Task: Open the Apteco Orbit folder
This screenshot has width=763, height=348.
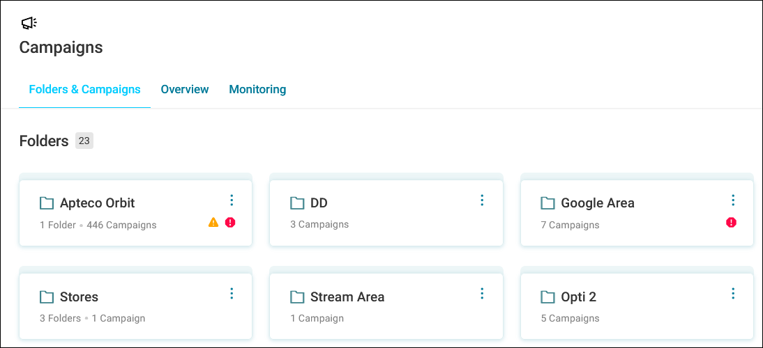Action: (98, 203)
